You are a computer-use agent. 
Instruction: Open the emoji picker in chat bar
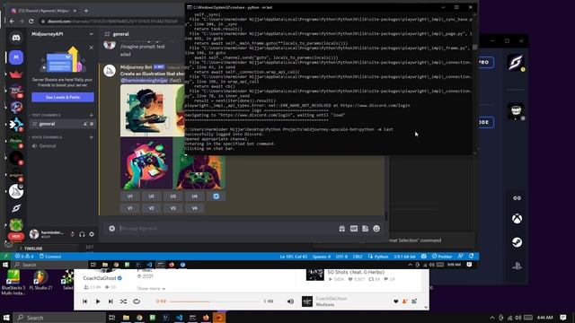tap(376, 229)
